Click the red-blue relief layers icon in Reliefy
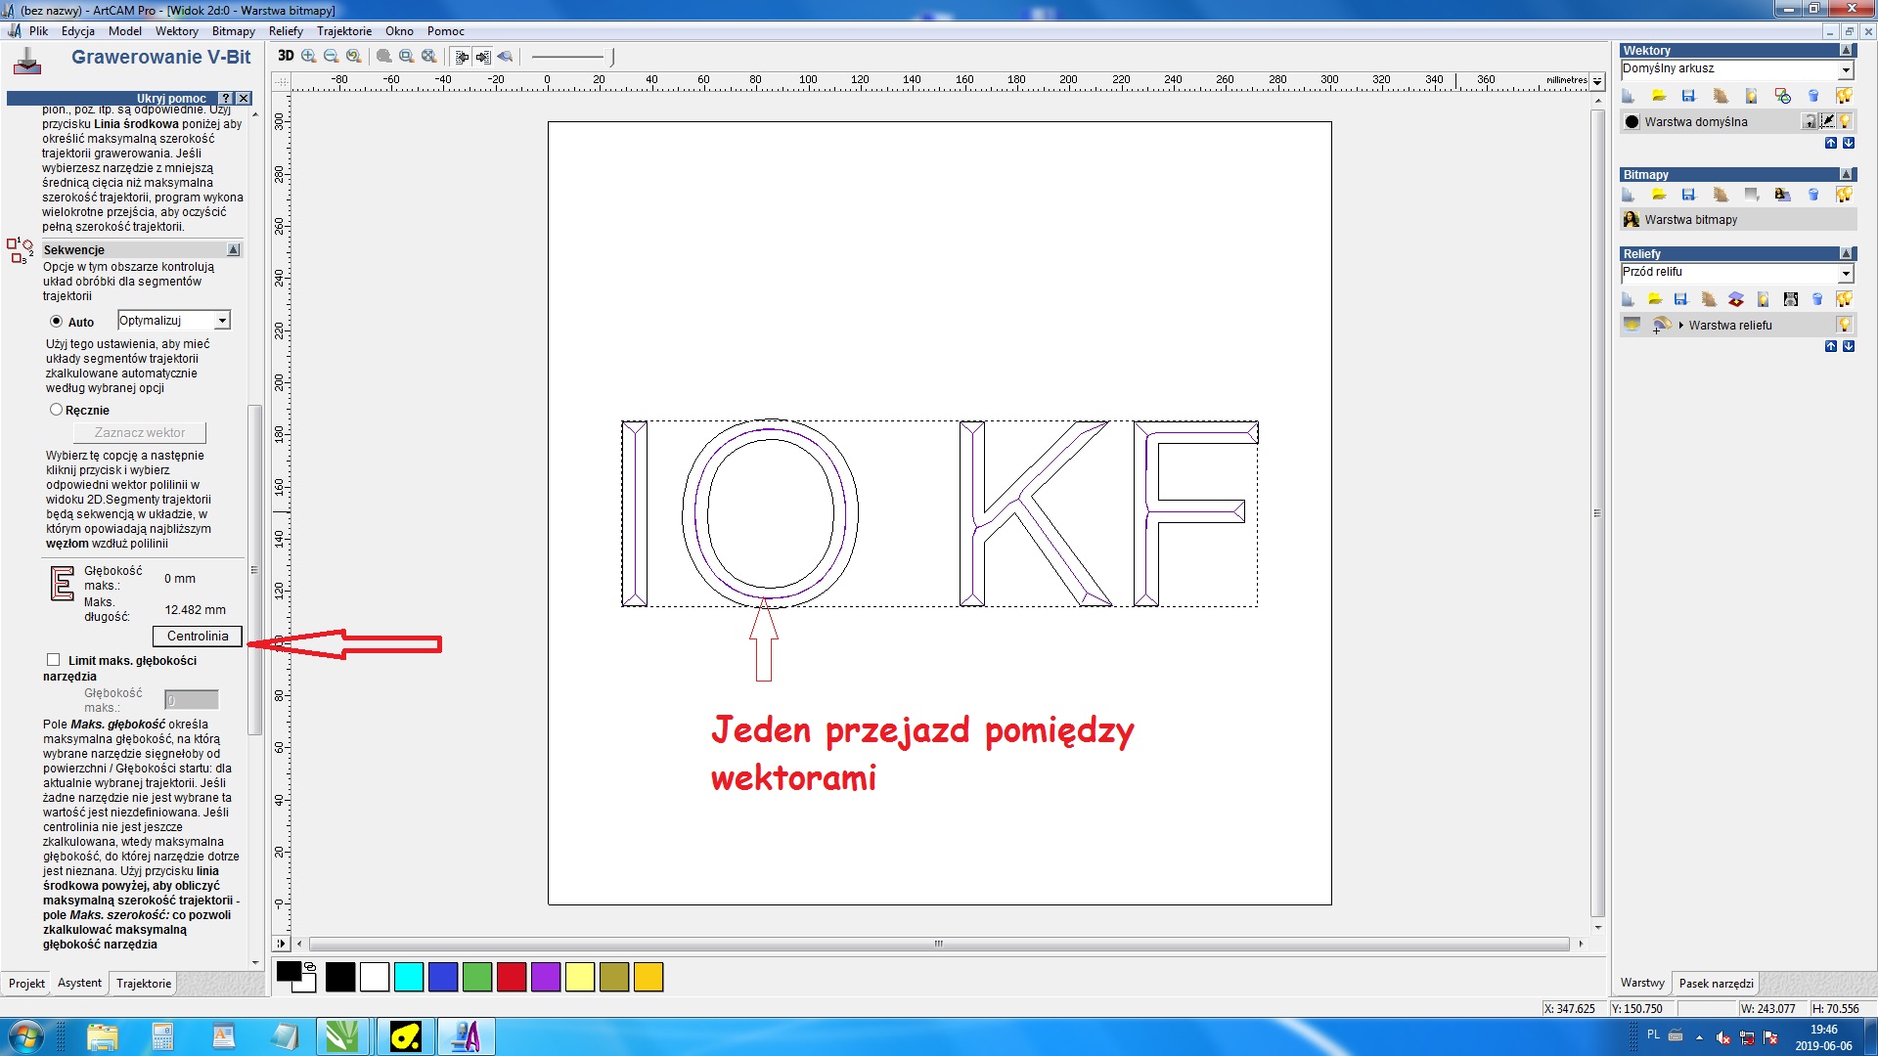 click(x=1736, y=299)
